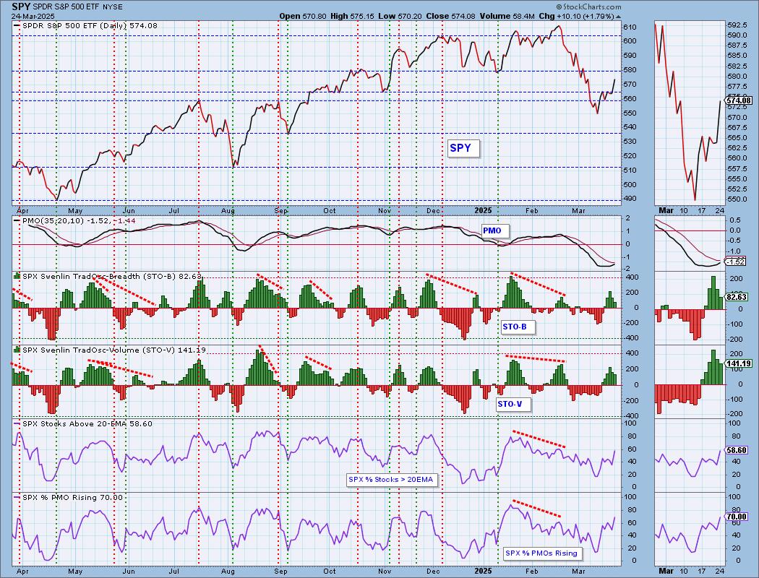Click the 'SPX % PMOs Rising' label box
The width and height of the screenshot is (759, 578).
[x=543, y=553]
